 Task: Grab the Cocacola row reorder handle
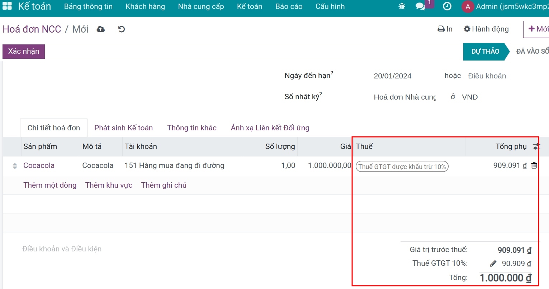pos(15,166)
